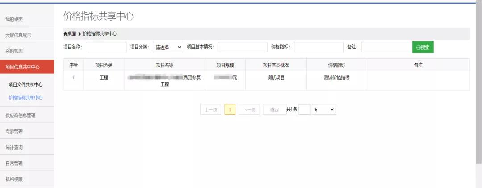Focus the 项目名称 search field
This screenshot has height=188, width=482.
tap(106, 47)
